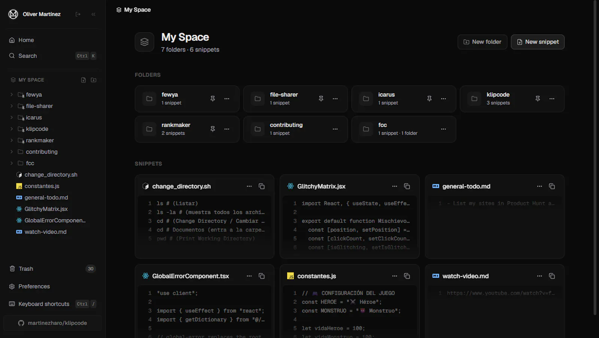
Task: Open more options for rankmaker folder
Action: click(227, 129)
